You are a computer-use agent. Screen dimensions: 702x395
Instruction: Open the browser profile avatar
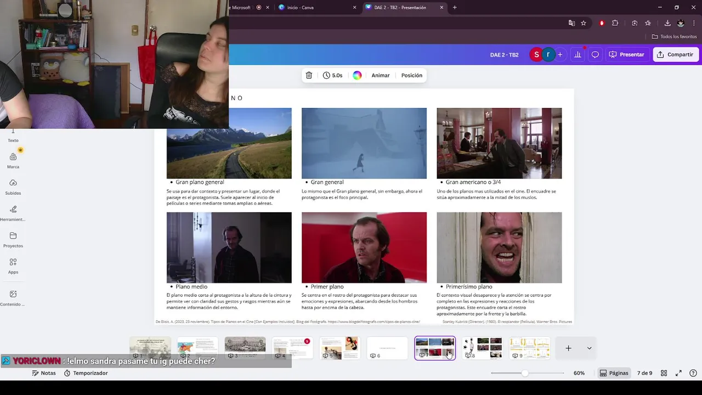(x=681, y=23)
